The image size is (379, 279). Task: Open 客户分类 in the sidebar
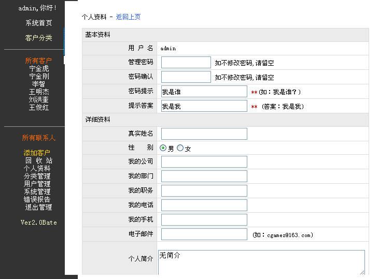point(38,38)
